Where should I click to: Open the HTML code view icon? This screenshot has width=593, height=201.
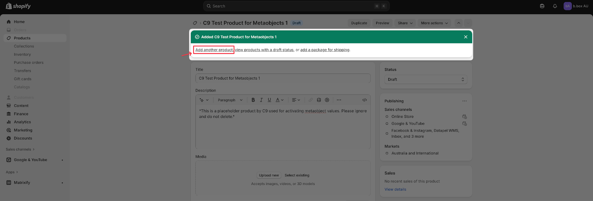tap(364, 100)
